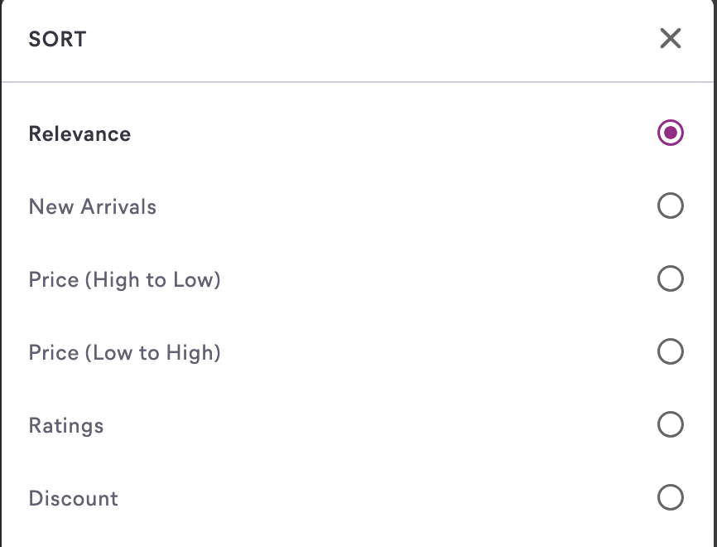Sort items from most expensive to cheapest
717x547 pixels.
pyautogui.click(x=670, y=278)
